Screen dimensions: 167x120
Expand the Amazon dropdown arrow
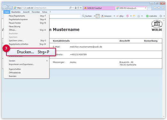pos(114,16)
